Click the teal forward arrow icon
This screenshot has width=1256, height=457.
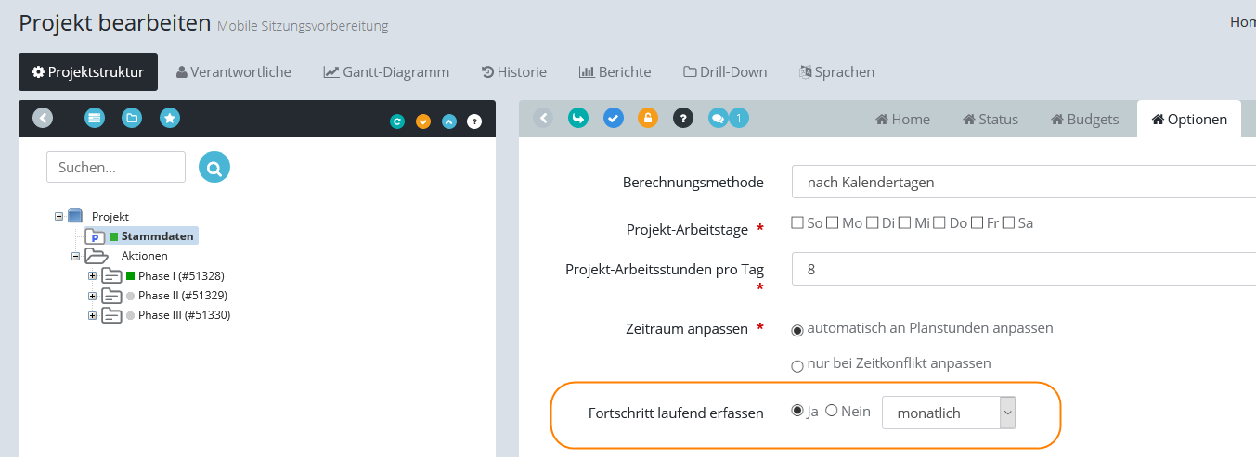tap(578, 118)
